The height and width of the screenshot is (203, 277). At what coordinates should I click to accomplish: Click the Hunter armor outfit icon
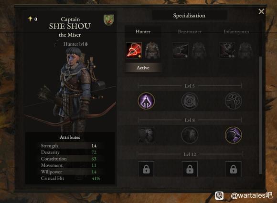(152, 51)
